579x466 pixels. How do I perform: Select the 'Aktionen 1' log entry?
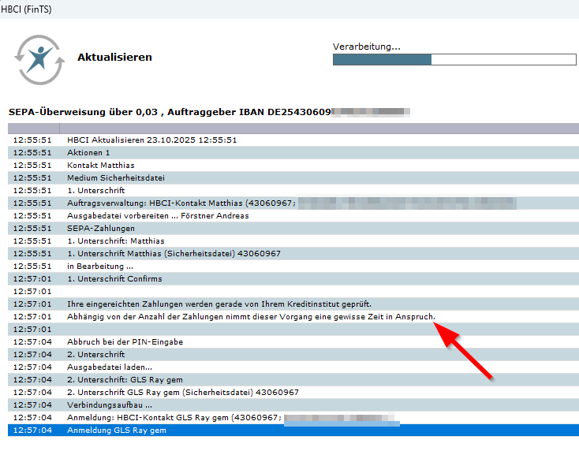click(88, 152)
